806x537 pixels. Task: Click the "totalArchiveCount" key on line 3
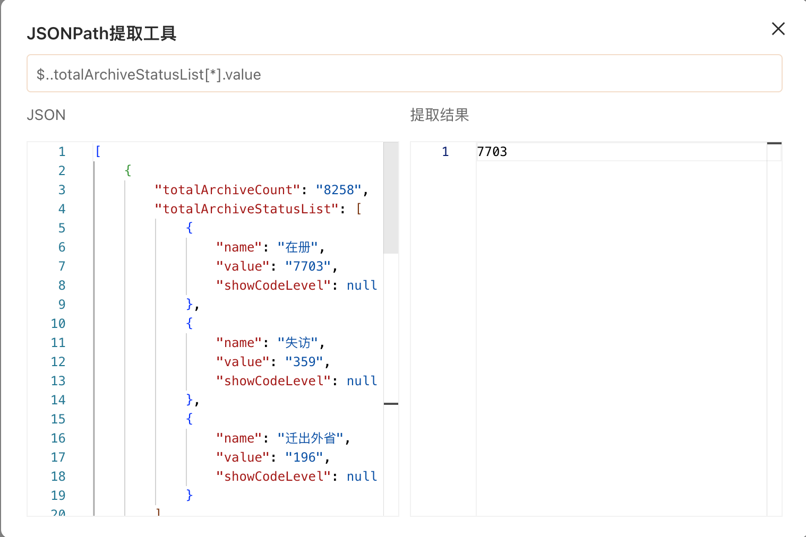pos(227,190)
